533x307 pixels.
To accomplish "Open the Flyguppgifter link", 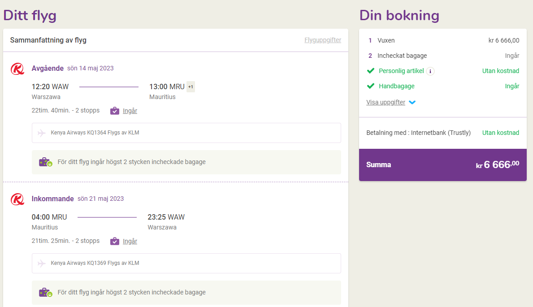I will coord(323,40).
